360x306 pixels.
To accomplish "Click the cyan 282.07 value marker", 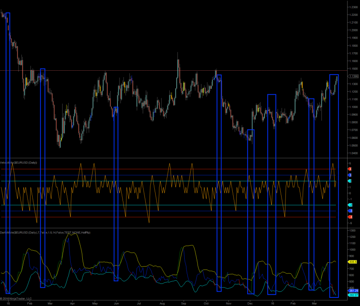I will (353, 295).
